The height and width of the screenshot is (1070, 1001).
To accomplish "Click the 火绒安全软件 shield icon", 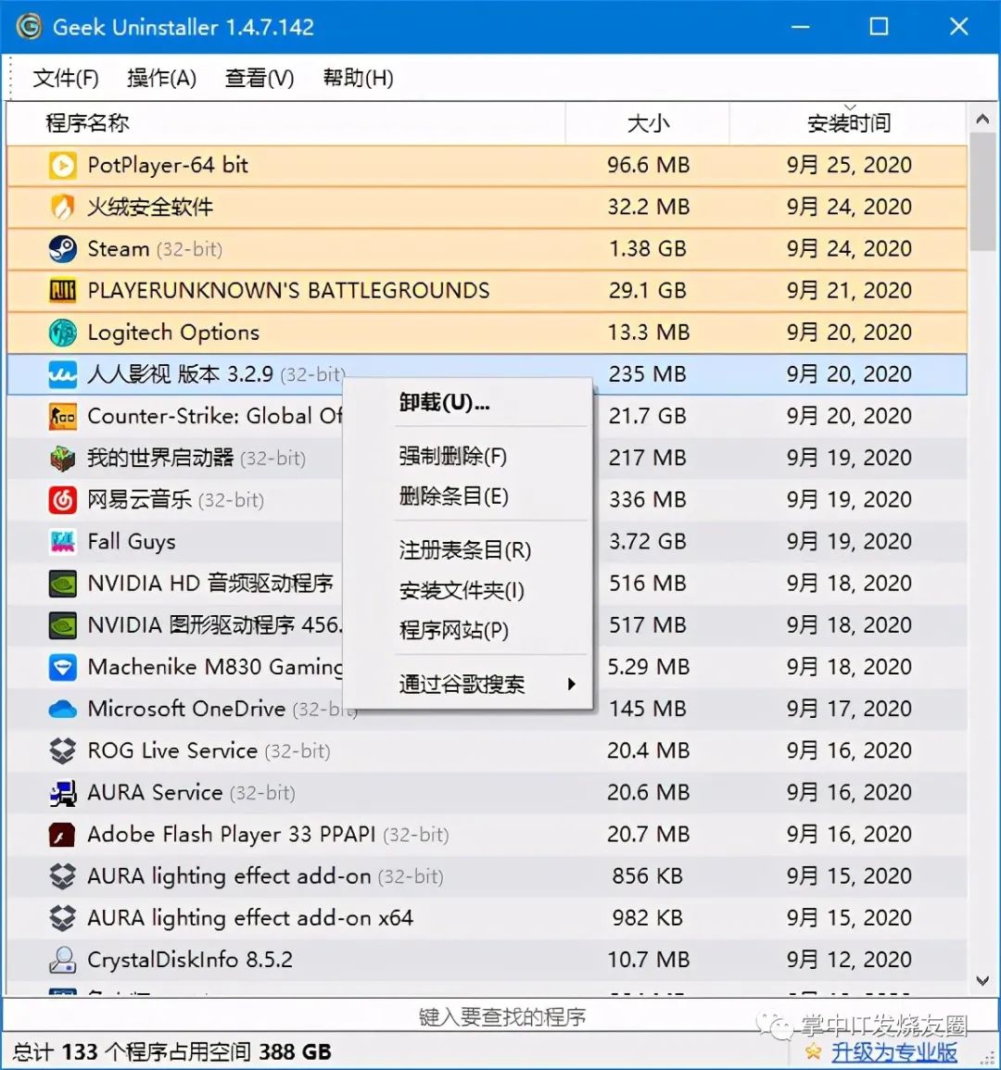I will pyautogui.click(x=62, y=207).
